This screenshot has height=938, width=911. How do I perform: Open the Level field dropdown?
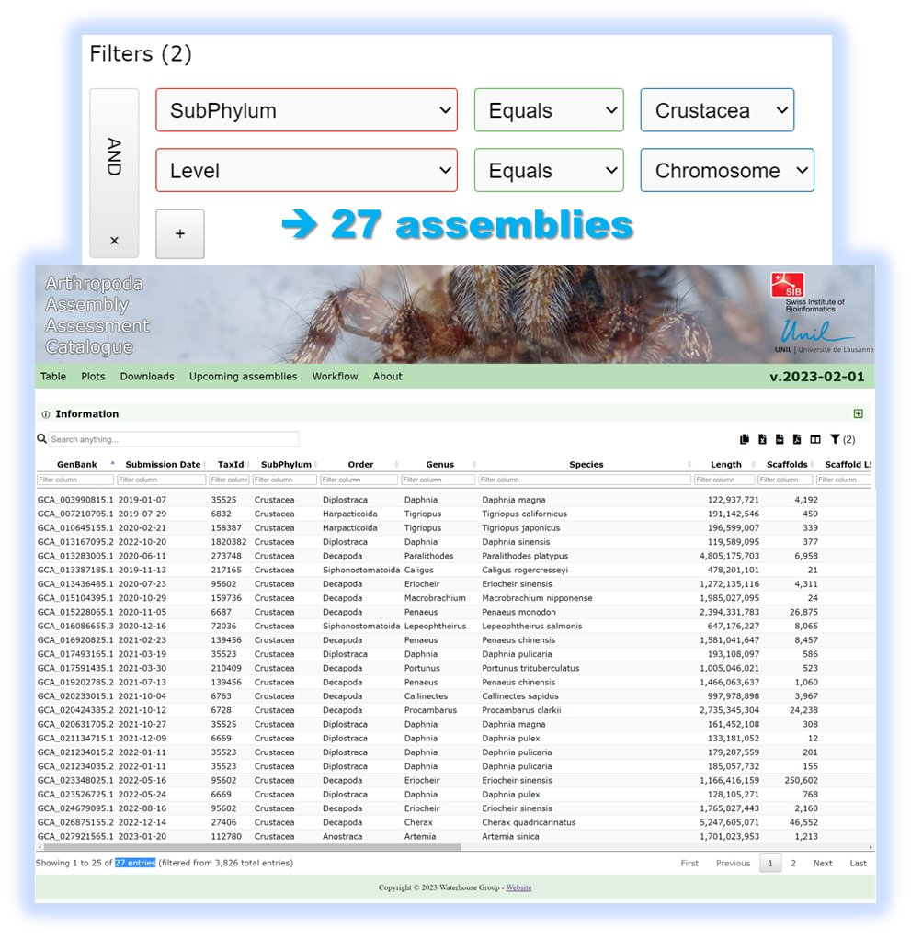(x=306, y=171)
